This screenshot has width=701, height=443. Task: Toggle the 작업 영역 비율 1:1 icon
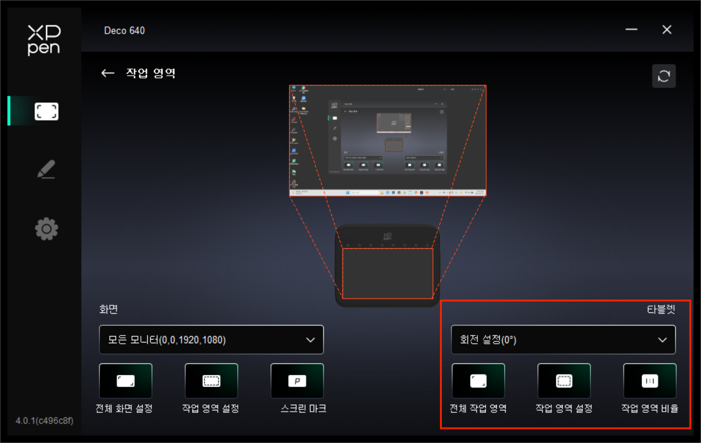pyautogui.click(x=650, y=381)
